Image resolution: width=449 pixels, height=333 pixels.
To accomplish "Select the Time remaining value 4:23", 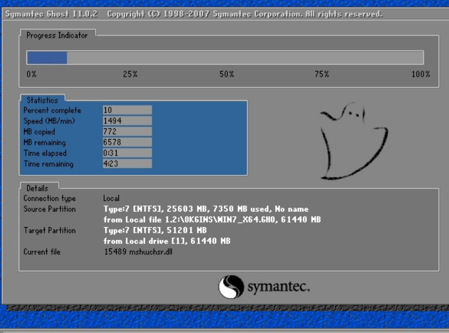I will [127, 164].
